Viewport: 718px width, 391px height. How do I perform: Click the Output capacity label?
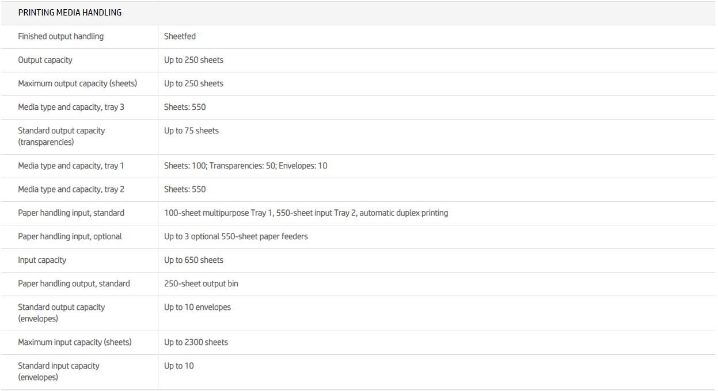45,60
